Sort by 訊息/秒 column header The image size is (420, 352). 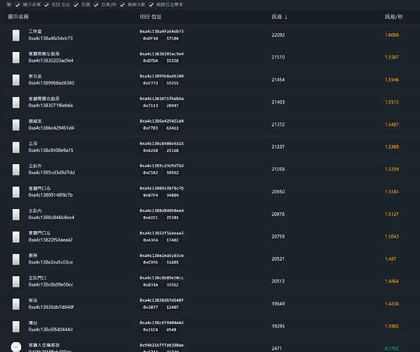click(x=393, y=17)
